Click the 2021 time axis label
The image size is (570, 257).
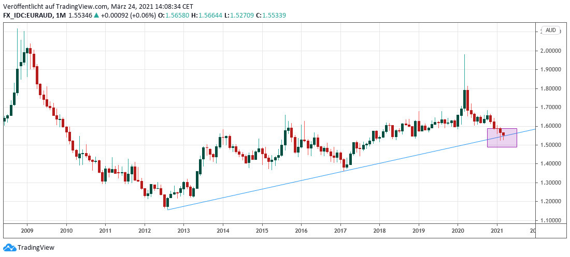(497, 231)
